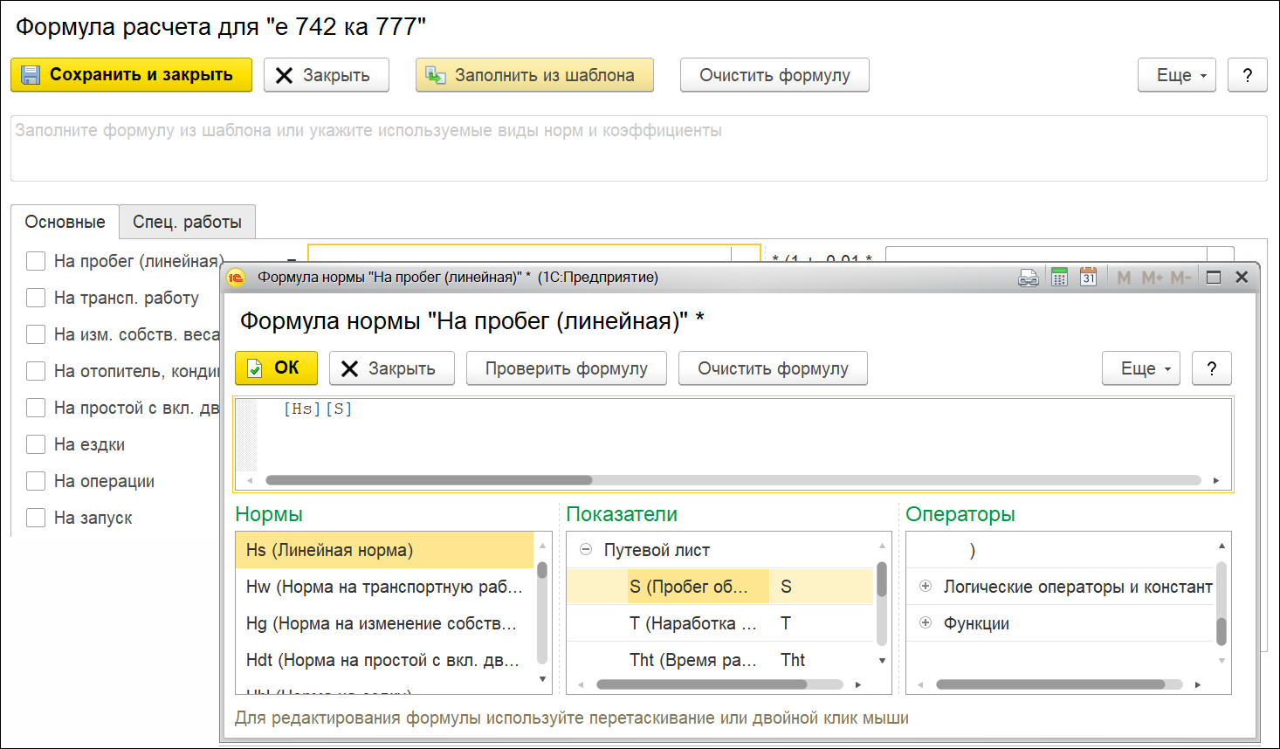Expand the 'Функции' operators node
This screenshot has height=749, width=1280.
(x=926, y=623)
